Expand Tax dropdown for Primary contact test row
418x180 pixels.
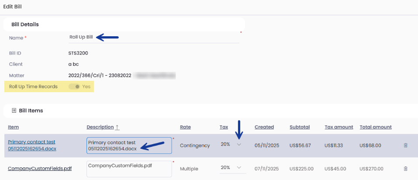coord(238,145)
